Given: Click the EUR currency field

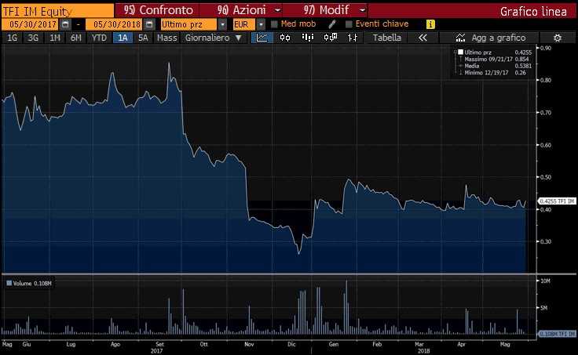Looking at the screenshot, I should [x=243, y=24].
